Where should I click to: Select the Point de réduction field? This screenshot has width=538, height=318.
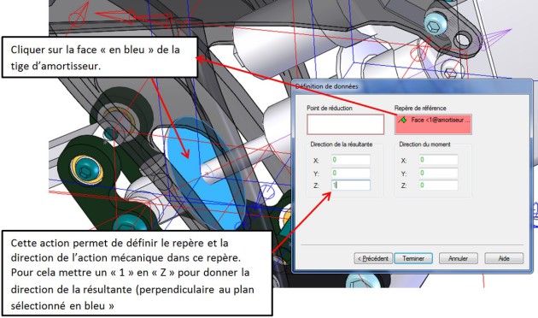[345, 124]
